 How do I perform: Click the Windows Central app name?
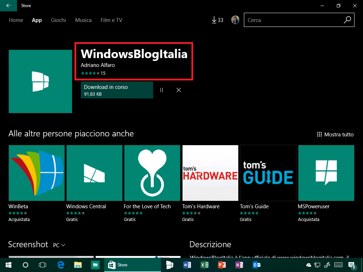coord(86,206)
